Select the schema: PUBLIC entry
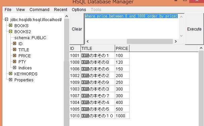This screenshot has height=126, width=204. coord(30,38)
